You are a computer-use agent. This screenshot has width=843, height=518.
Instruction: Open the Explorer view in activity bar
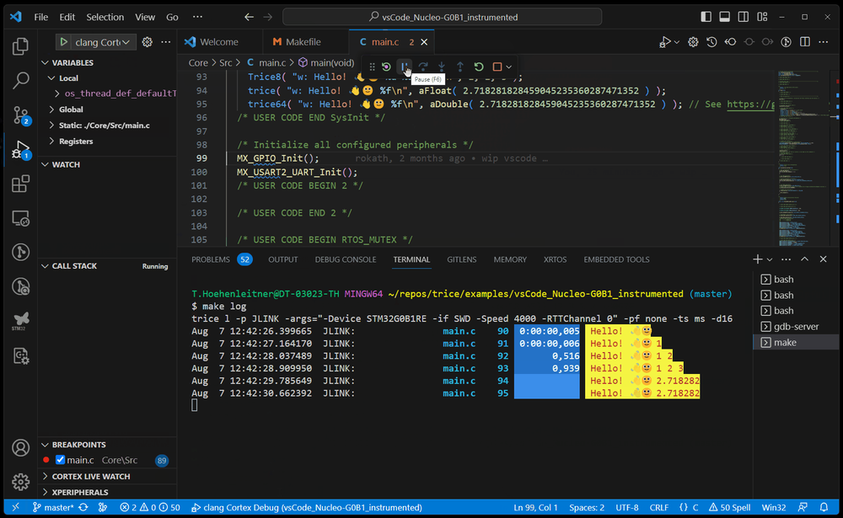pyautogui.click(x=20, y=46)
